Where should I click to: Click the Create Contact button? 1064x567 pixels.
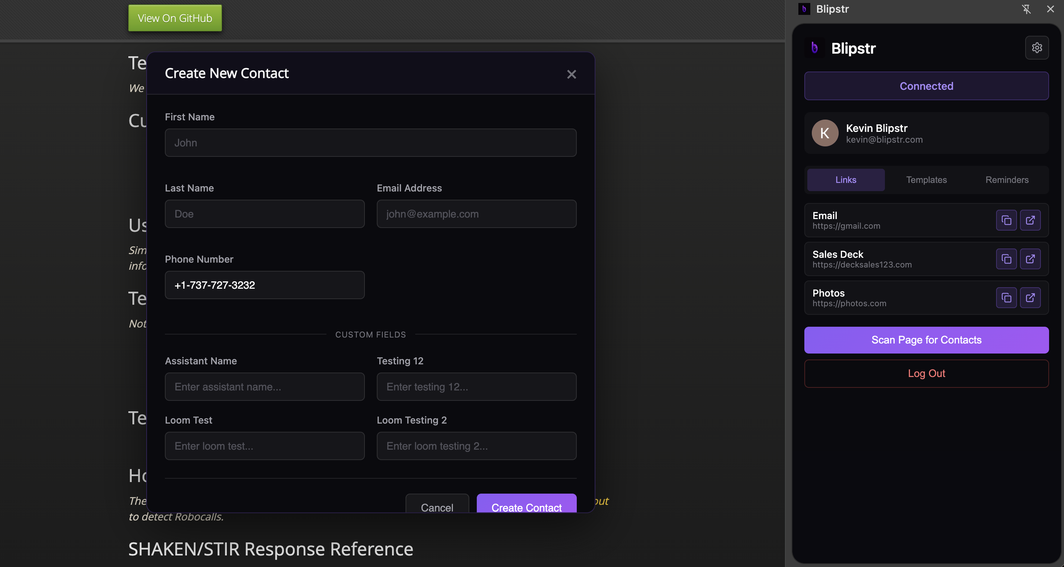pos(526,506)
